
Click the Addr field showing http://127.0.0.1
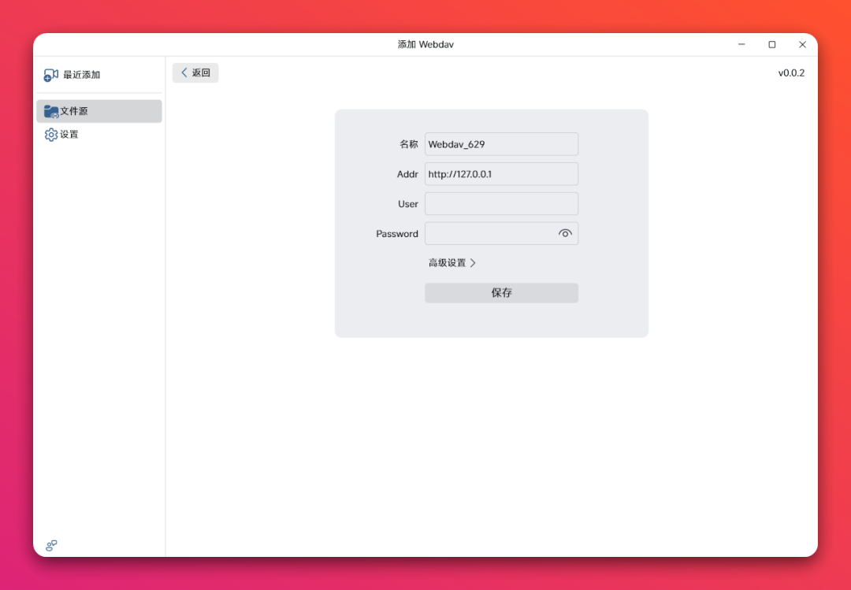coord(501,174)
